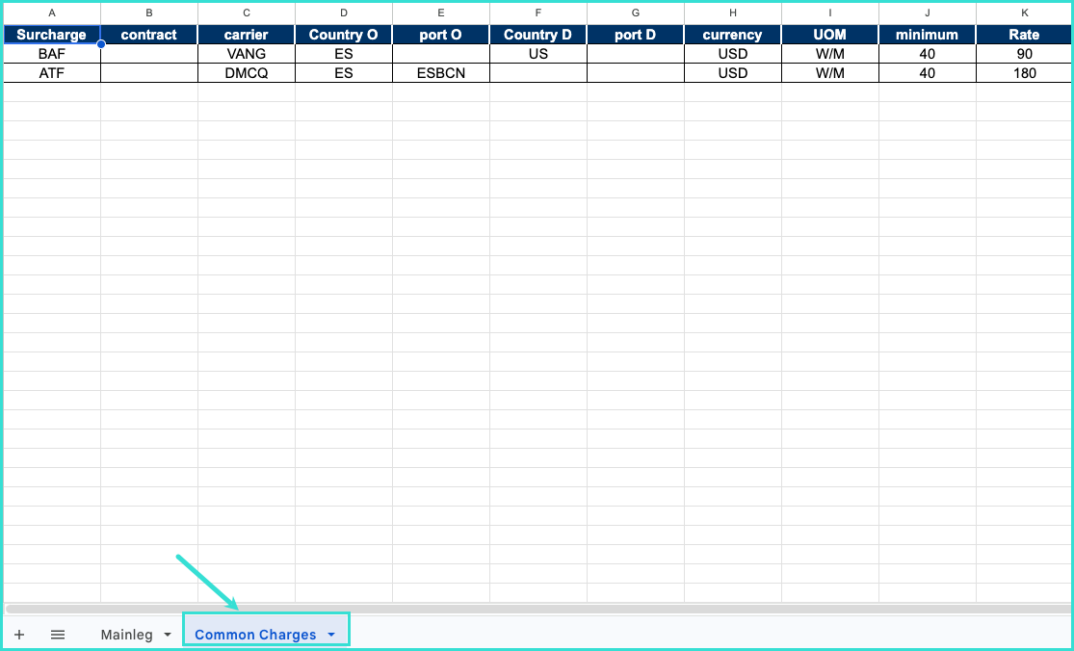Click column F header letter
This screenshot has height=651, width=1074.
pos(537,13)
